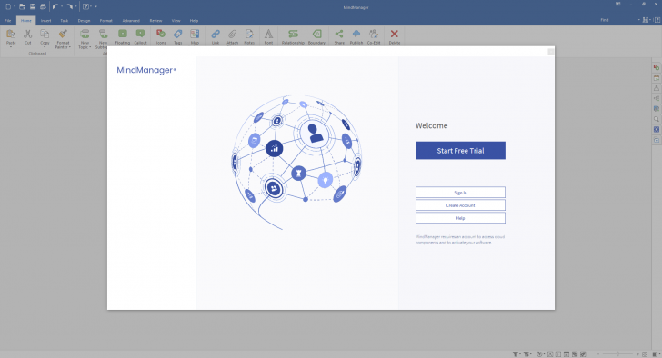
Task: Switch to the View ribbon tab
Action: (176, 21)
